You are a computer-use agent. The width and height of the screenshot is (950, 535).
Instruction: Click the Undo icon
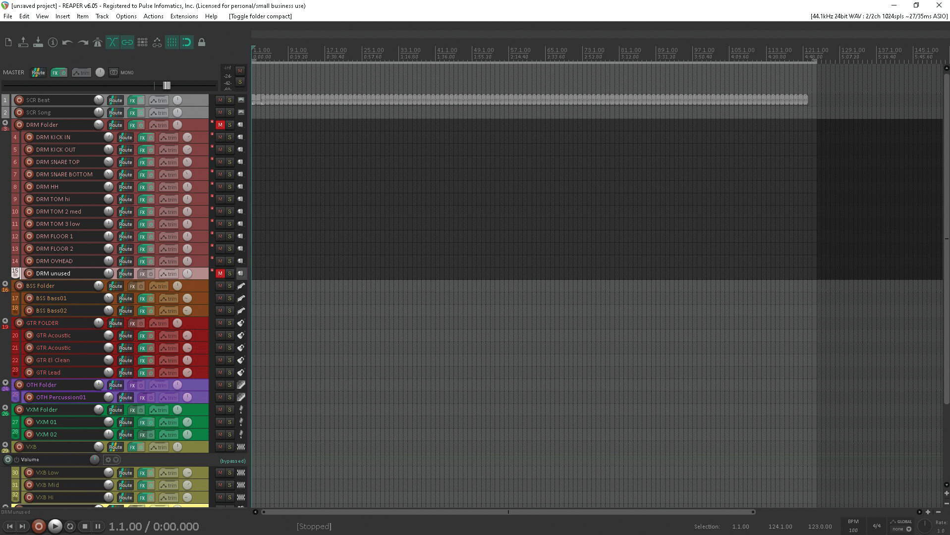tap(67, 42)
